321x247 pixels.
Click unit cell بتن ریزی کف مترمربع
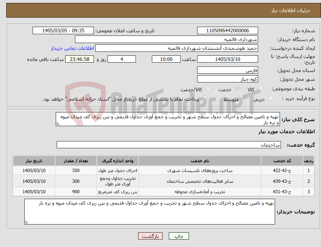point(118,192)
